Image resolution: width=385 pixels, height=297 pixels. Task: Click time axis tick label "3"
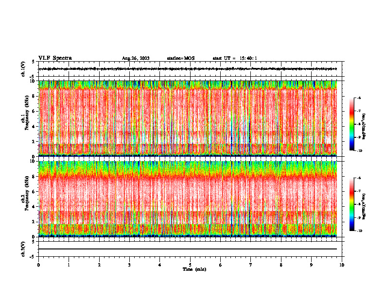(129, 265)
